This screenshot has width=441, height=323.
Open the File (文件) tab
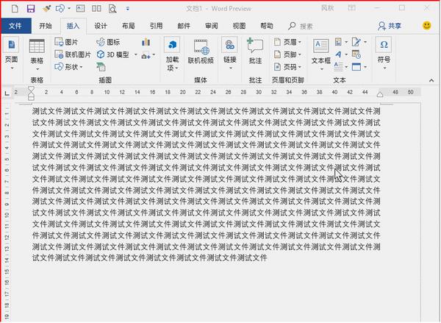pyautogui.click(x=15, y=26)
